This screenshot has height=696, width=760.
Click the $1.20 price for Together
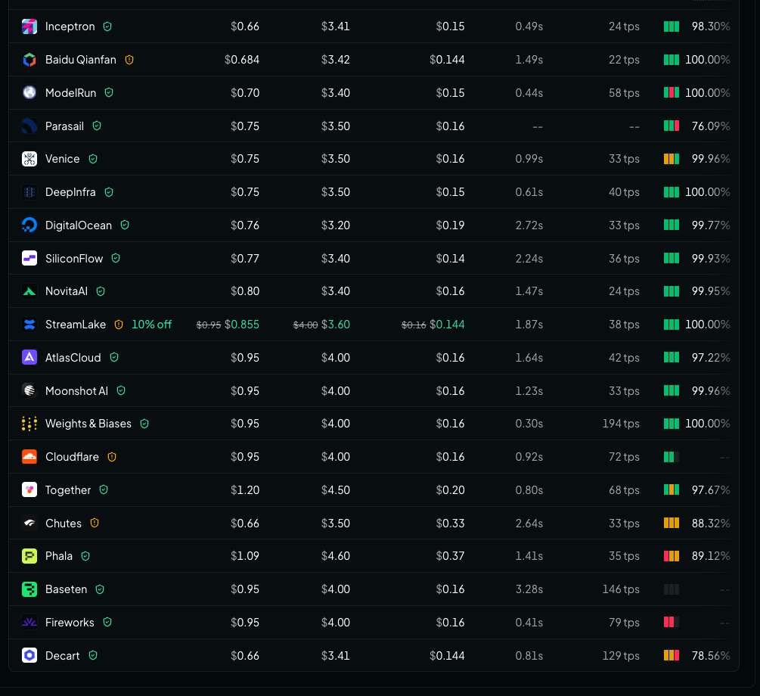[x=245, y=490]
